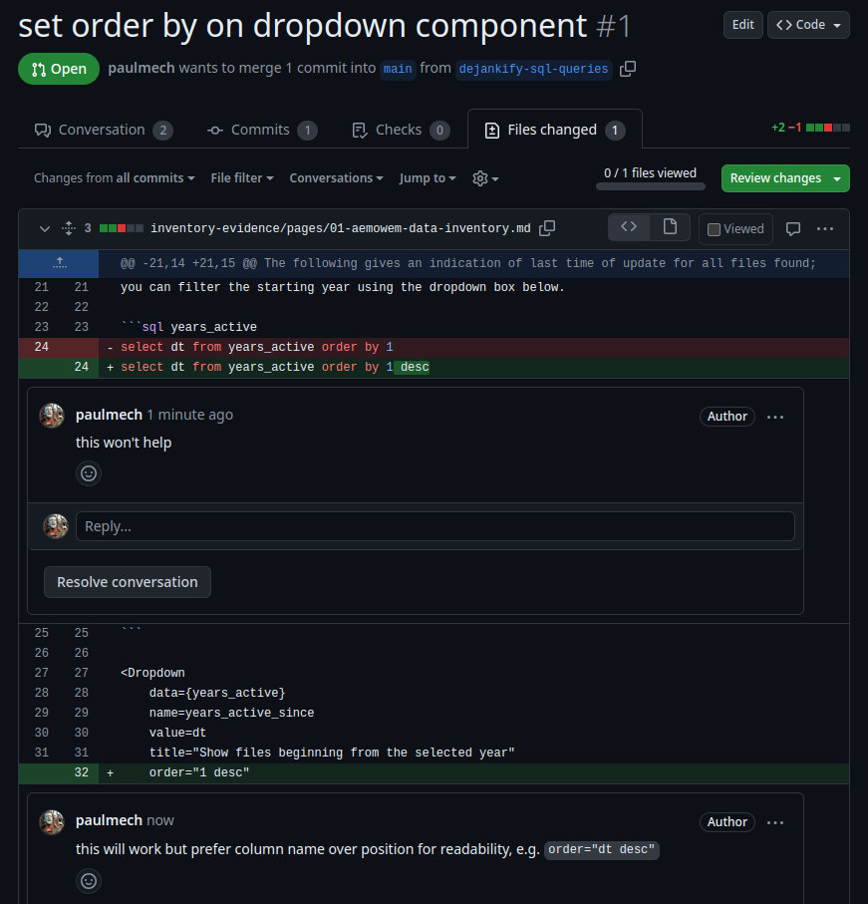The width and height of the screenshot is (868, 904).
Task: Expand lines above in the hunk header
Action: click(x=59, y=263)
